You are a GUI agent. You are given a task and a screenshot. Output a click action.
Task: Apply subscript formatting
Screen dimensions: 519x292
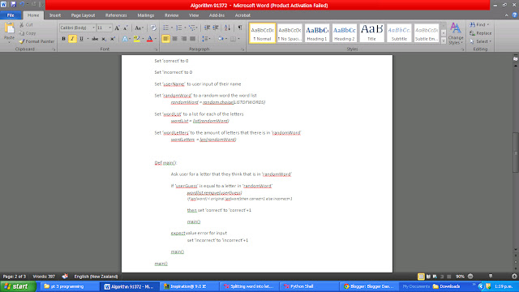coord(104,39)
